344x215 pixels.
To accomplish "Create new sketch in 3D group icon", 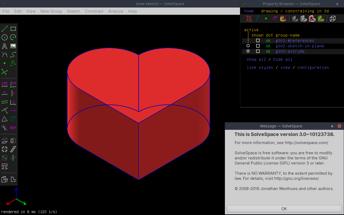I will coord(13,158).
